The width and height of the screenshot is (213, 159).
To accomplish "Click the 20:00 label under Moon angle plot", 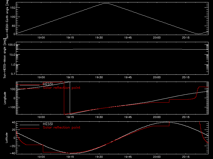I will click(157, 77).
